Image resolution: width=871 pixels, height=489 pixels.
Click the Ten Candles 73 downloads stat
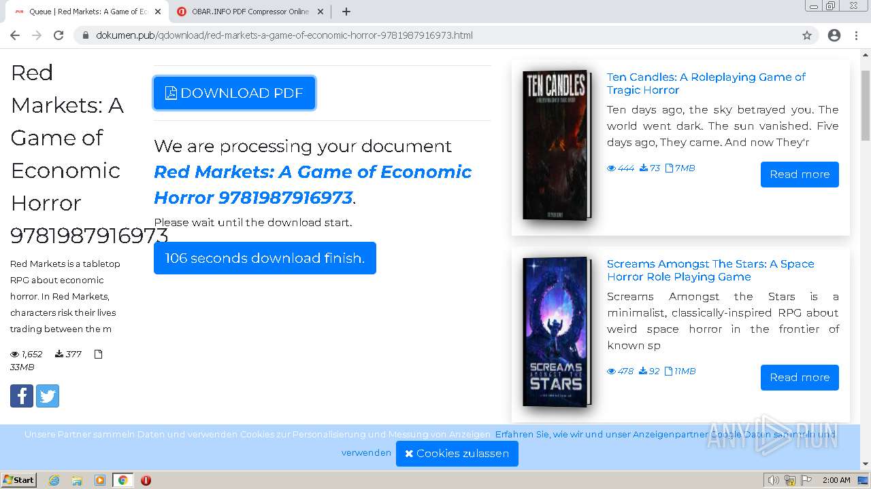tap(650, 168)
